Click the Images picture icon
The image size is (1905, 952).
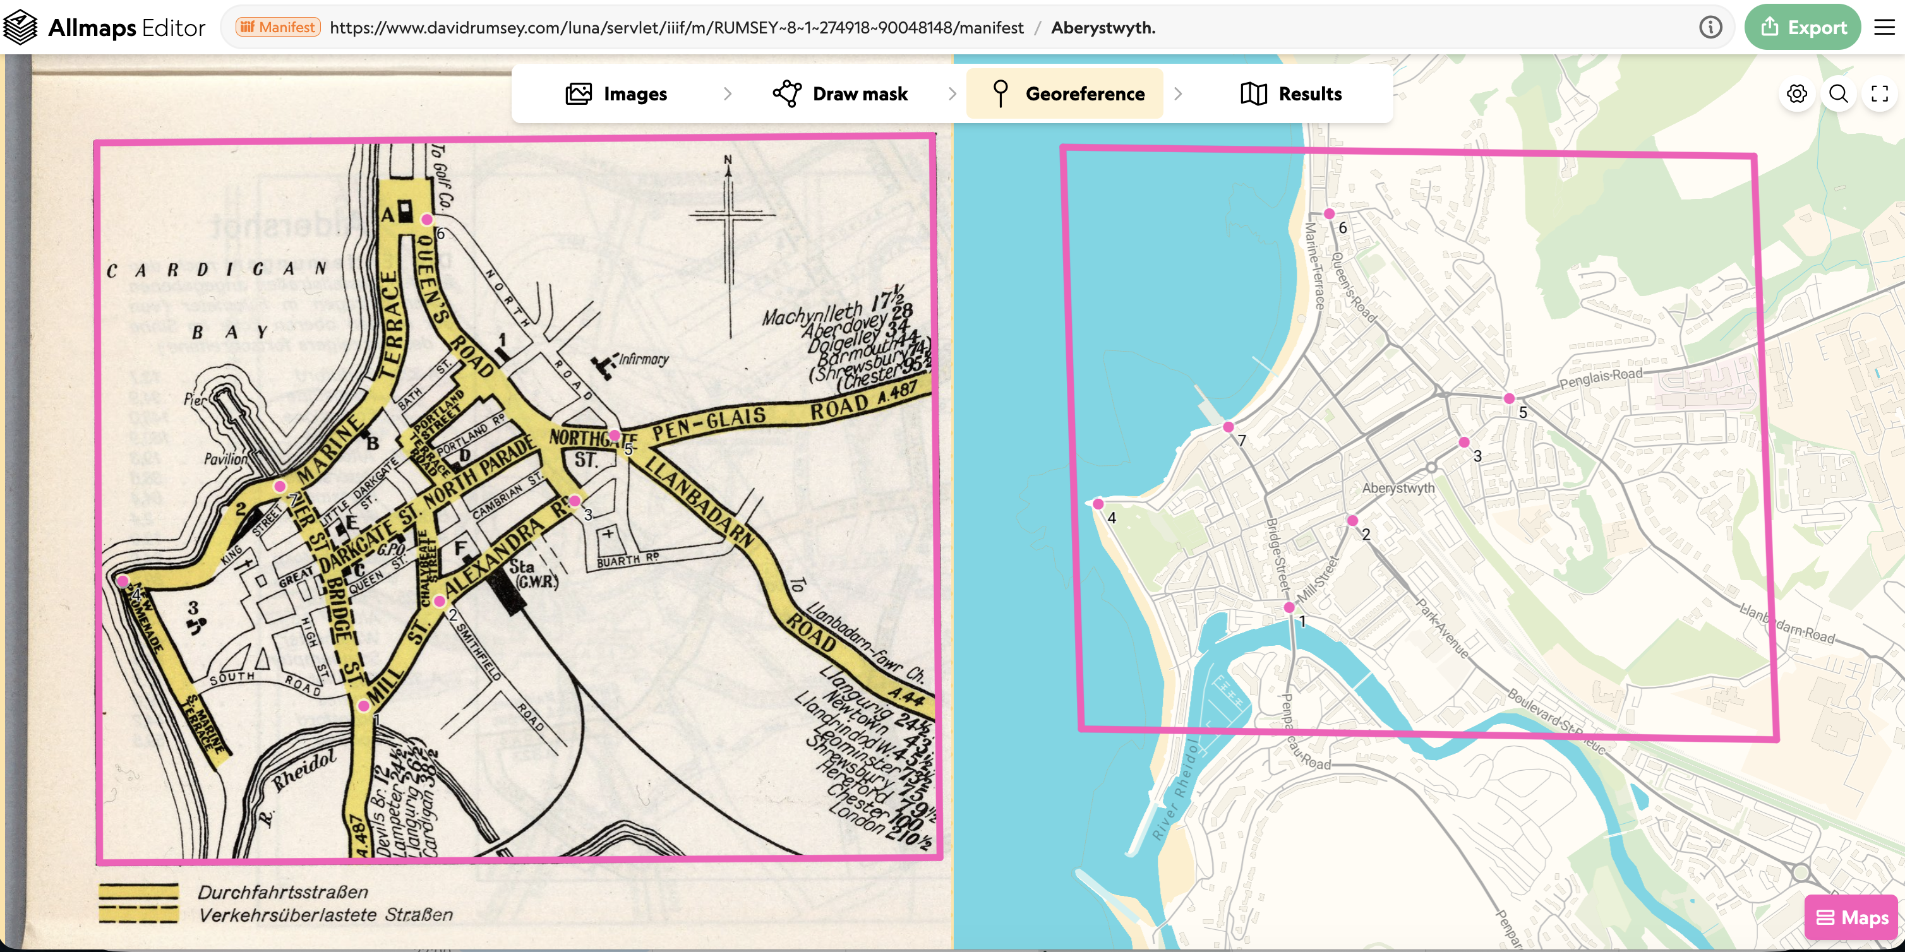pyautogui.click(x=579, y=94)
